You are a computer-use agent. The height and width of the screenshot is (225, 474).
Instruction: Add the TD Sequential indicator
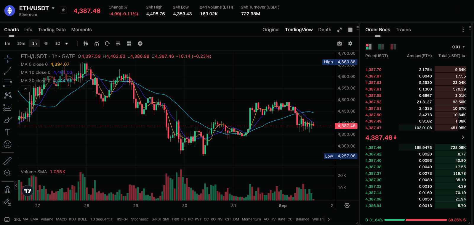tap(102, 219)
